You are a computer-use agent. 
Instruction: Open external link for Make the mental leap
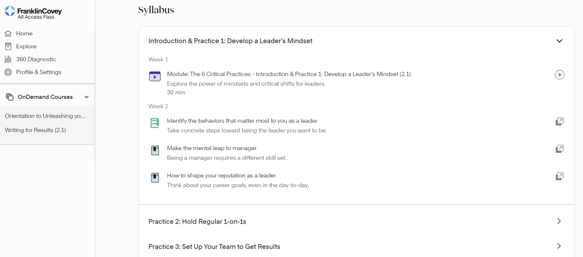click(x=559, y=149)
